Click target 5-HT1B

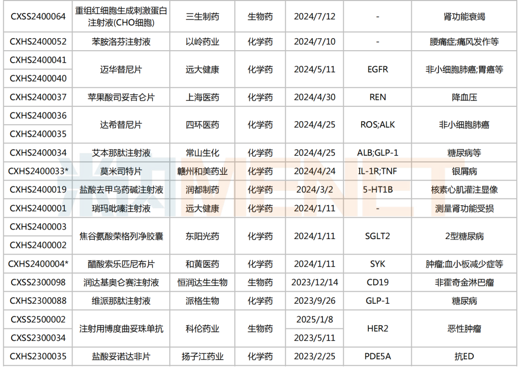(377, 190)
